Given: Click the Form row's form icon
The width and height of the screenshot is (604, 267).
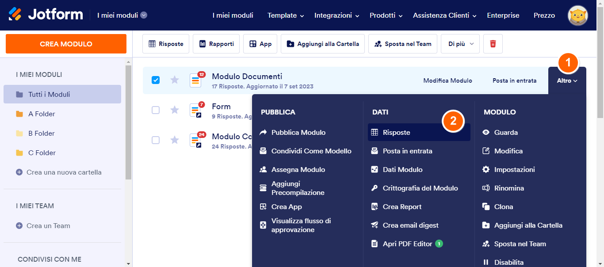Looking at the screenshot, I should point(195,110).
